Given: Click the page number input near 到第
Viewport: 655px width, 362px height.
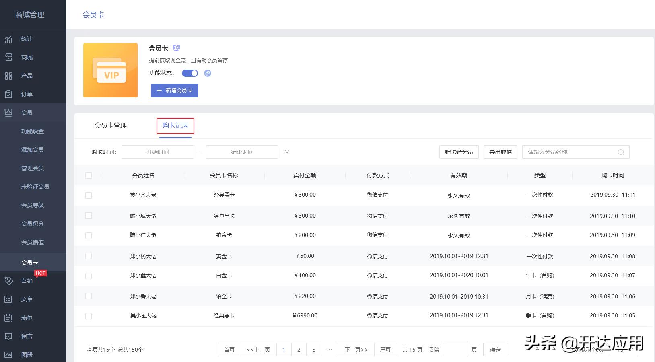Looking at the screenshot, I should click(x=455, y=350).
